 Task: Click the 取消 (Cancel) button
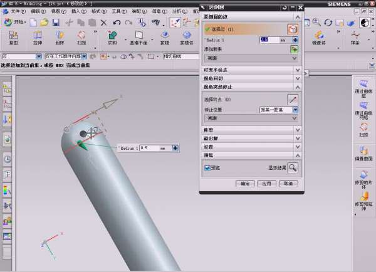[287, 184]
